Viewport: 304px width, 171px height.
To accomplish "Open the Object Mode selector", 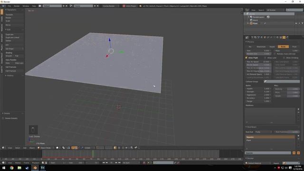I will [x=46, y=148].
